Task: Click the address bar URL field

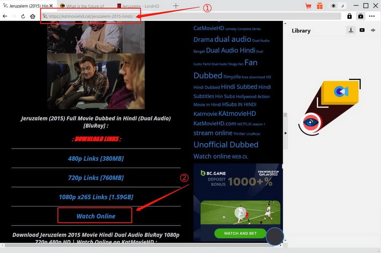Action: [x=190, y=16]
